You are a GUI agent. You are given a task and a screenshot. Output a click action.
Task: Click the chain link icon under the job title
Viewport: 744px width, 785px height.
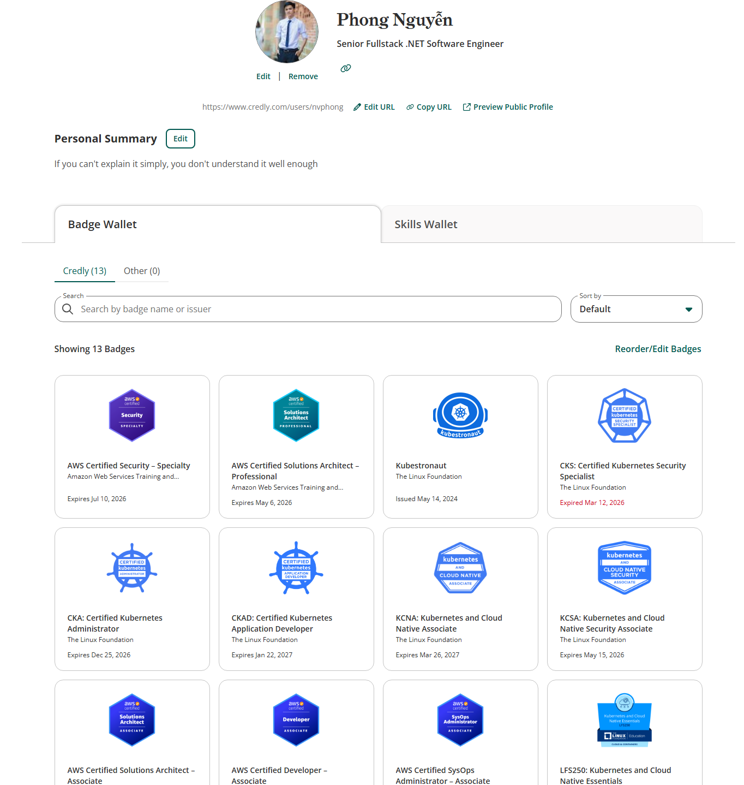coord(346,68)
